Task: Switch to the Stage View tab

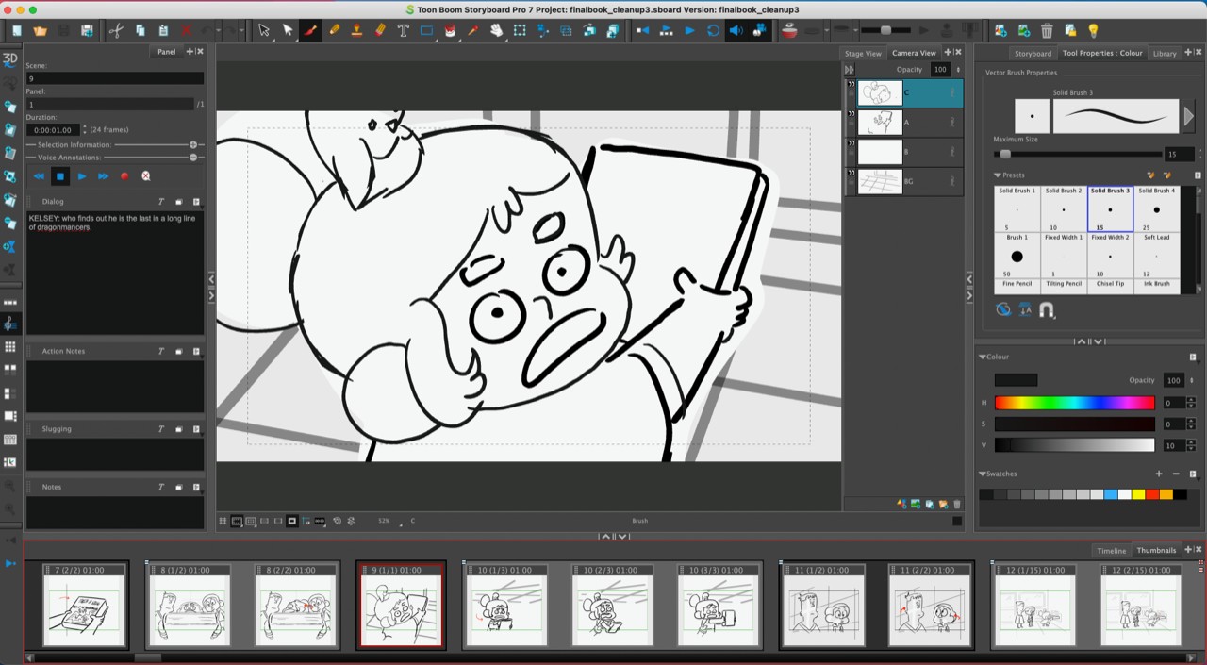Action: point(863,53)
